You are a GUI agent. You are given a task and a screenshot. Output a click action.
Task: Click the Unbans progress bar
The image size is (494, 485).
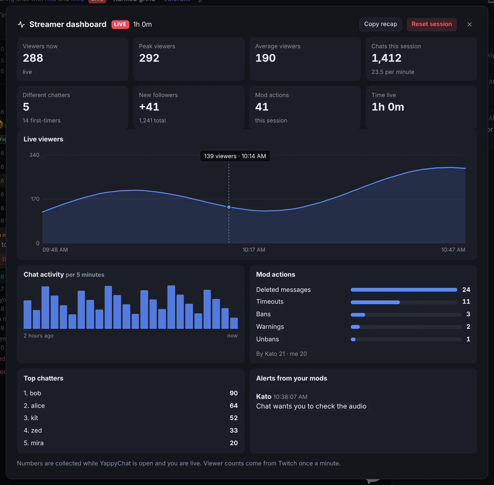click(x=406, y=339)
